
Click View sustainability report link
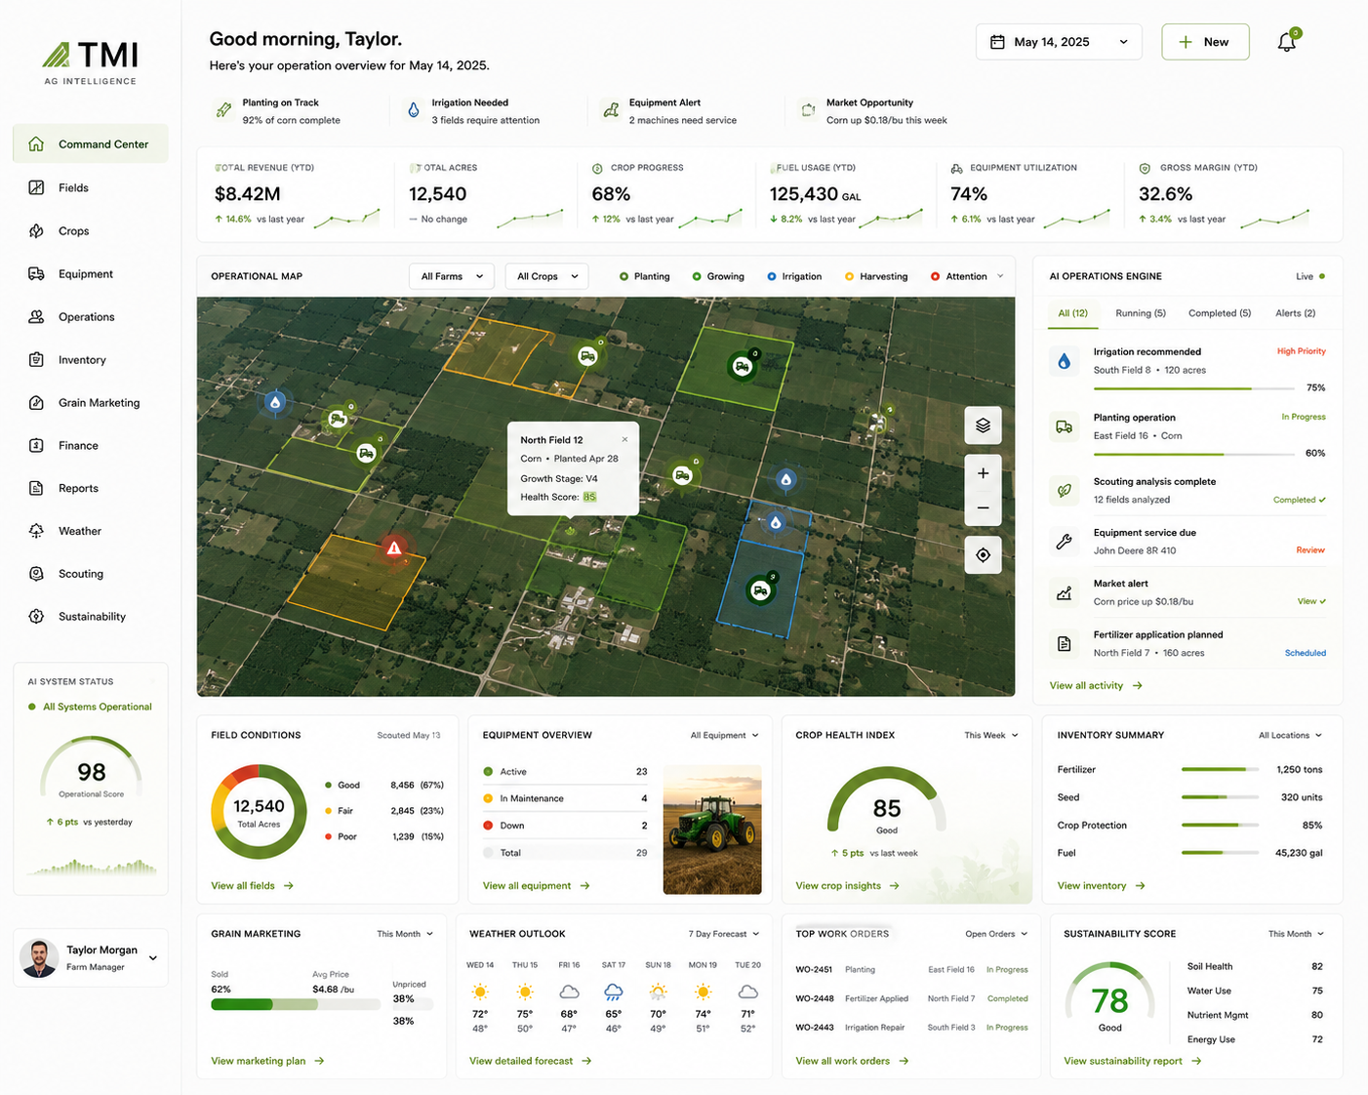tap(1132, 1061)
